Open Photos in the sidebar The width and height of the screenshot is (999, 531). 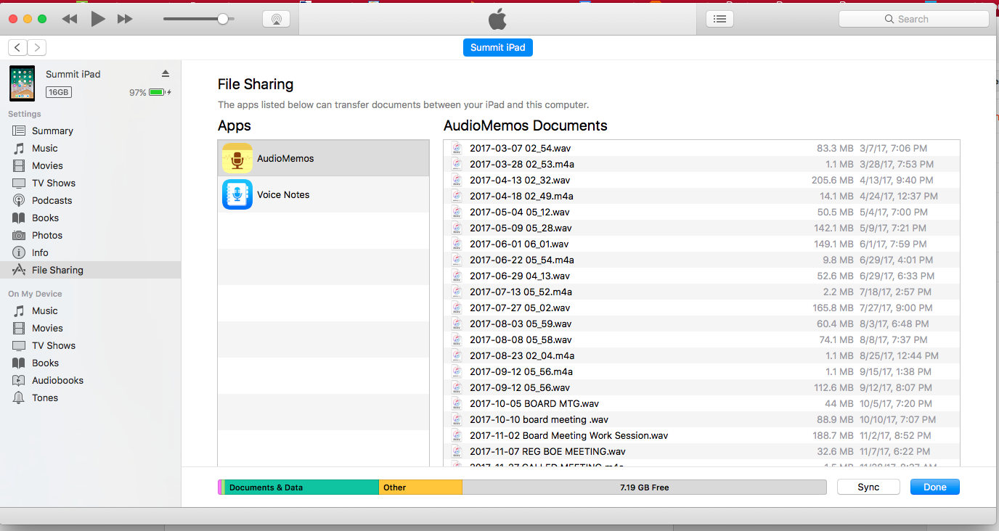pyautogui.click(x=91, y=235)
